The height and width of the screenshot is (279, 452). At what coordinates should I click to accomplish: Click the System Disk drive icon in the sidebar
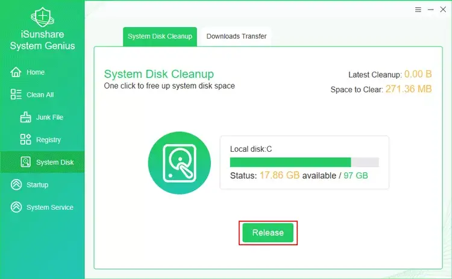[26, 162]
